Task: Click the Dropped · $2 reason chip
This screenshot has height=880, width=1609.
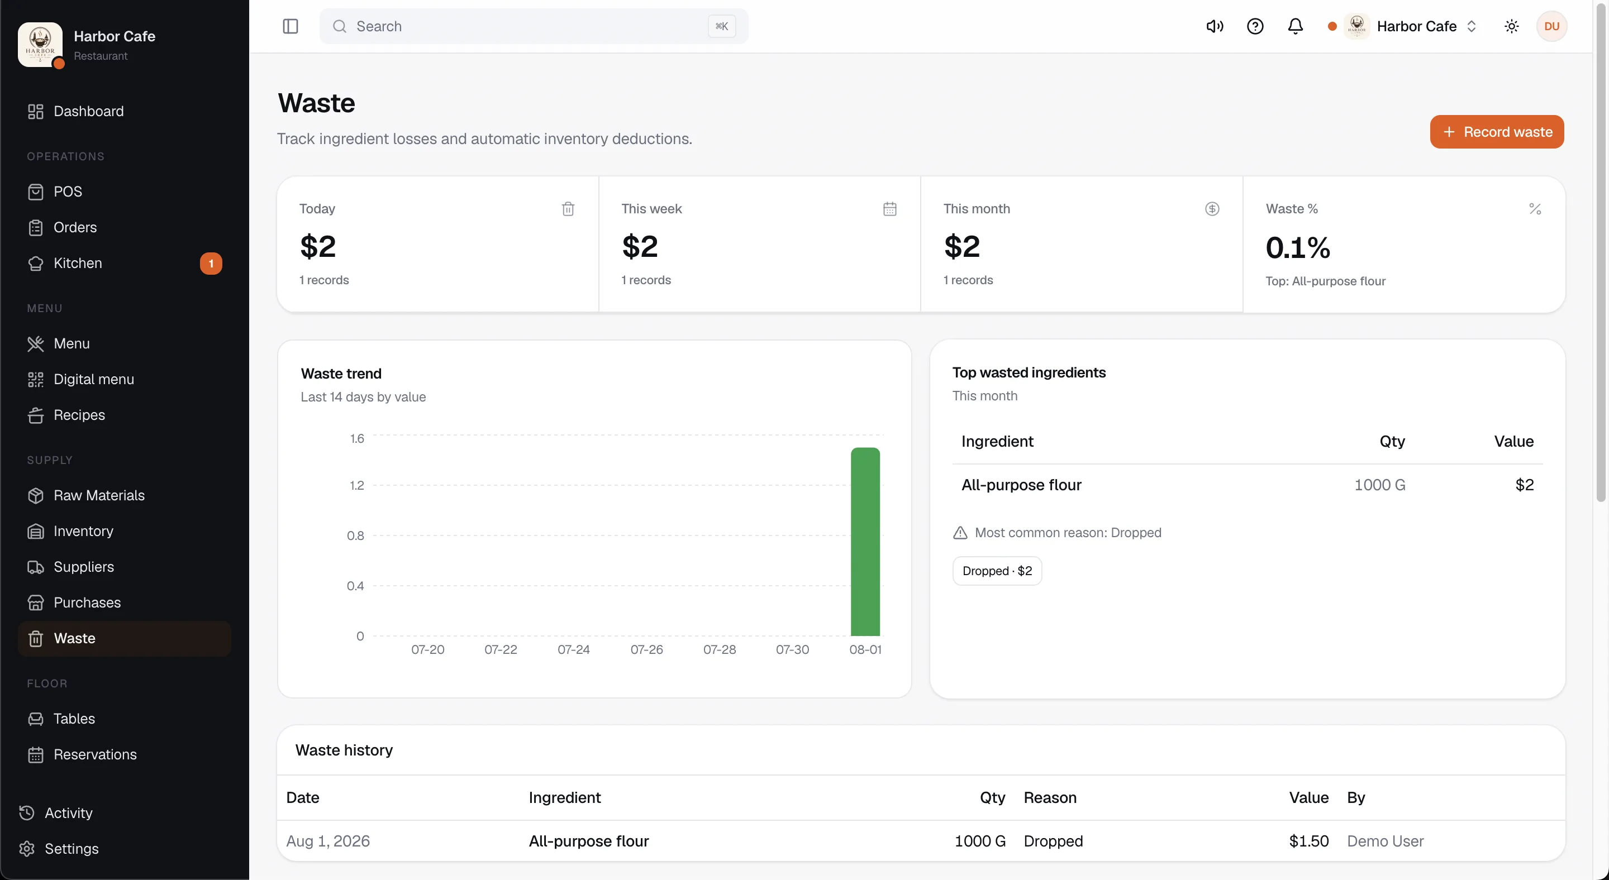Action: point(997,571)
